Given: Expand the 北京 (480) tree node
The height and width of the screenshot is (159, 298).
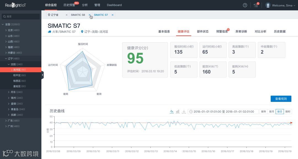Looking at the screenshot, I should [x=6, y=30].
